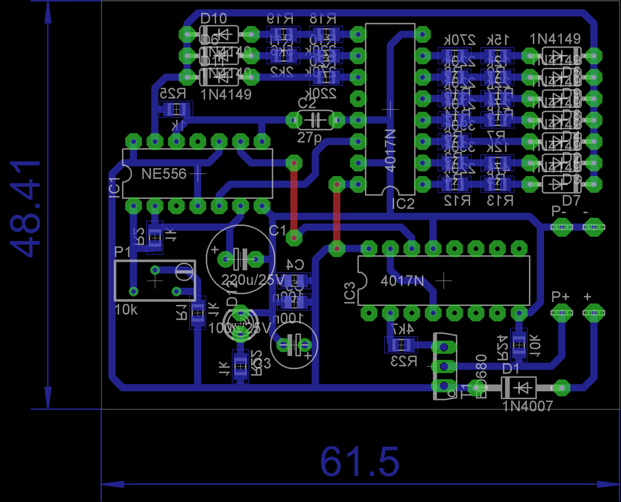Select the 61.5 width dimension
The image size is (621, 502).
(360, 462)
